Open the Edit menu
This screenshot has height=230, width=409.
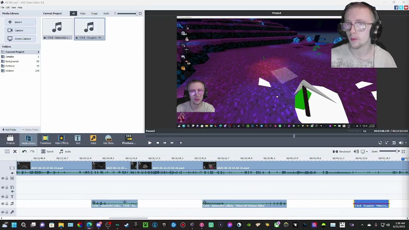pos(8,7)
